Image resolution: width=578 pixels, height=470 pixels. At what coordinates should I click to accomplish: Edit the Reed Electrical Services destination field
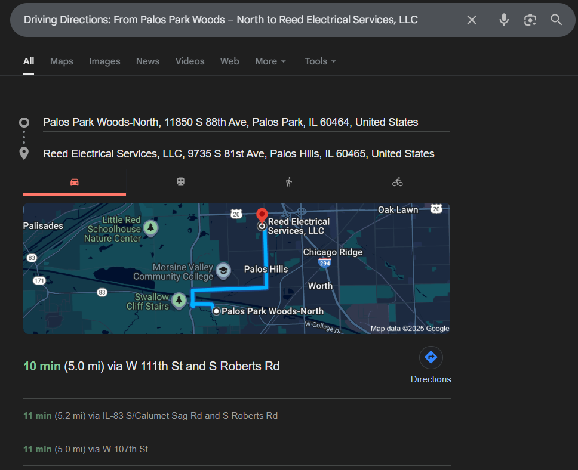pos(238,154)
